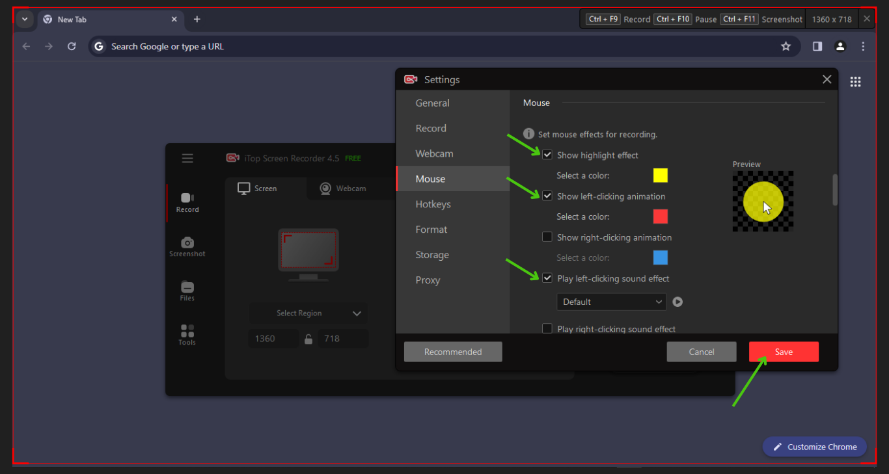This screenshot has height=474, width=889.
Task: Pick the yellow highlight color swatch
Action: click(660, 176)
